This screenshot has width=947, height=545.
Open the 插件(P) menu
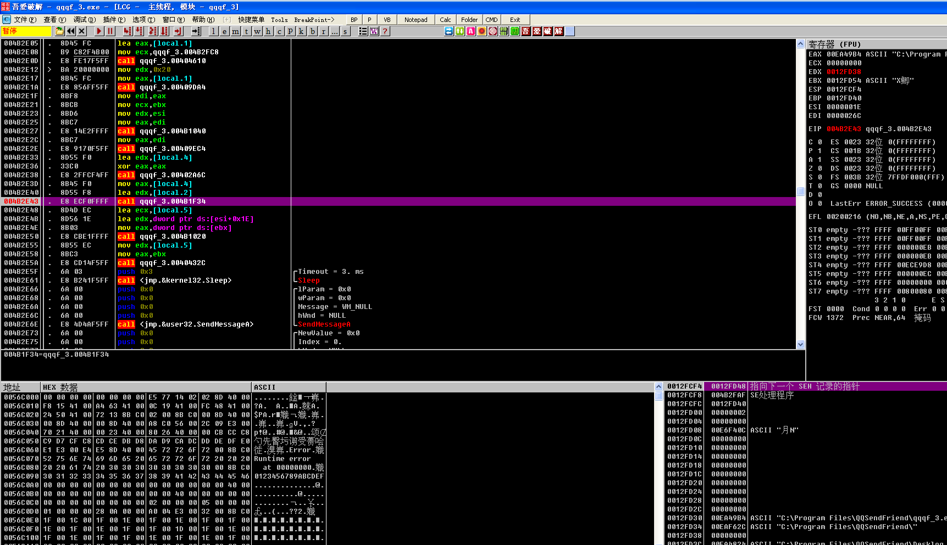click(x=114, y=20)
